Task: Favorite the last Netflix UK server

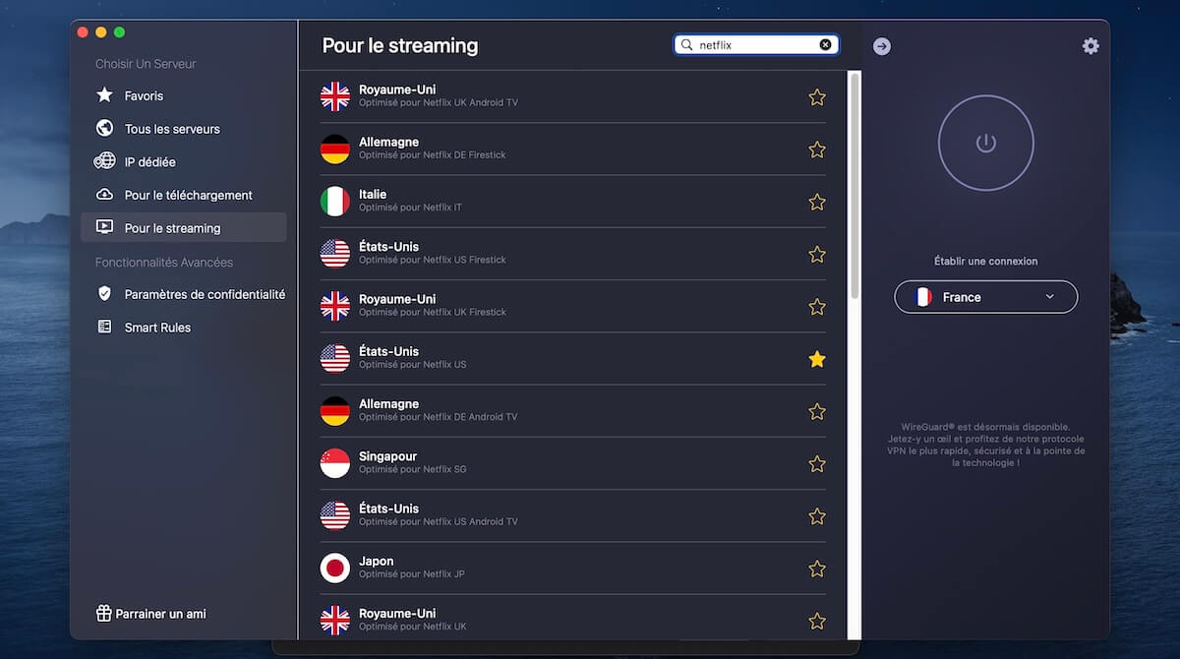Action: [x=816, y=621]
